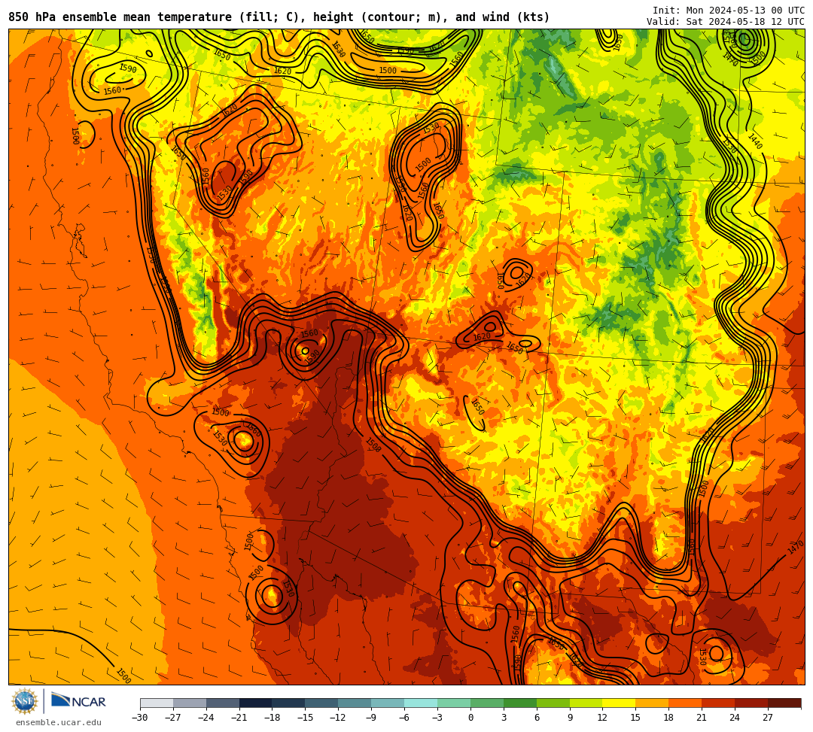Click the −9 colorbar tick label
Screen dimensions: 813x732
371,718
